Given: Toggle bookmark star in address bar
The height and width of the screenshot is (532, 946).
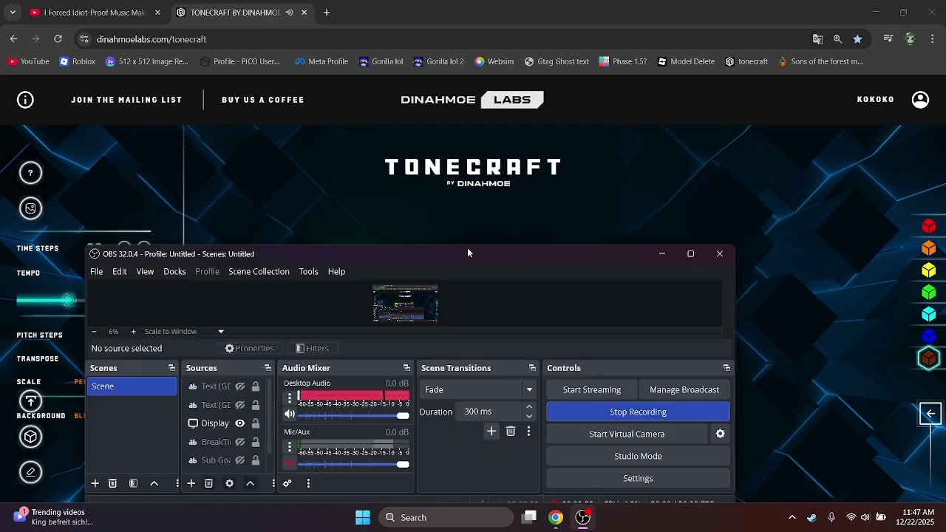Looking at the screenshot, I should point(857,39).
